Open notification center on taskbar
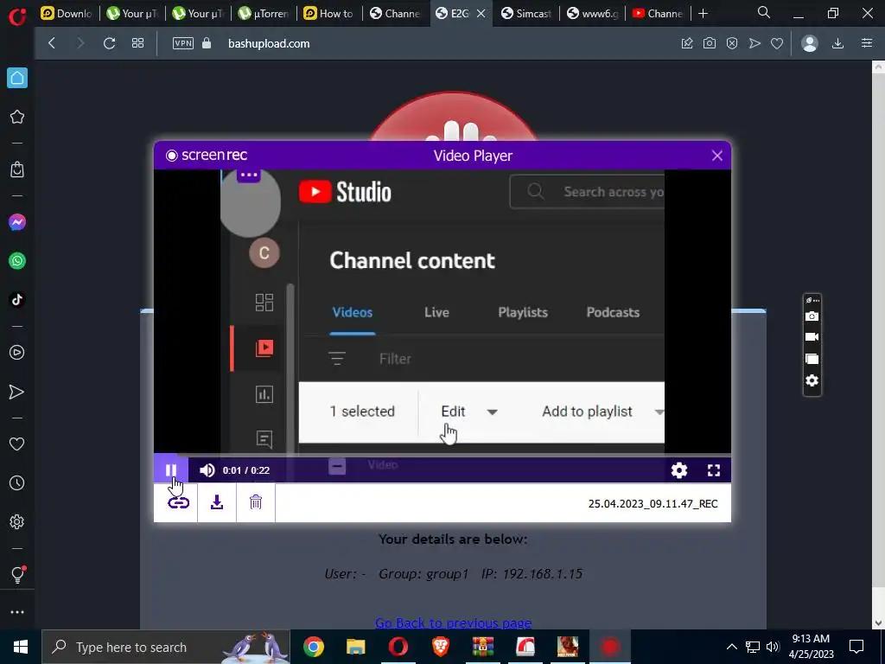 (x=856, y=647)
